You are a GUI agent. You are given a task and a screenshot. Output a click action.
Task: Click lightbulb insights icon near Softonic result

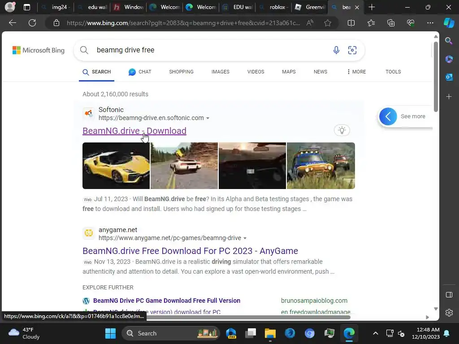342,130
